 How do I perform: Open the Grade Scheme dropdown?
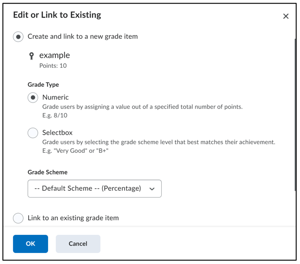pos(94,189)
